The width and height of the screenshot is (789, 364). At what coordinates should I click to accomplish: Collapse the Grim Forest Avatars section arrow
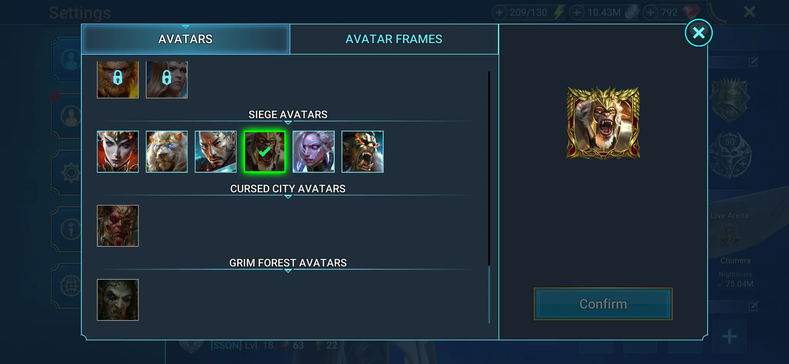click(x=288, y=271)
